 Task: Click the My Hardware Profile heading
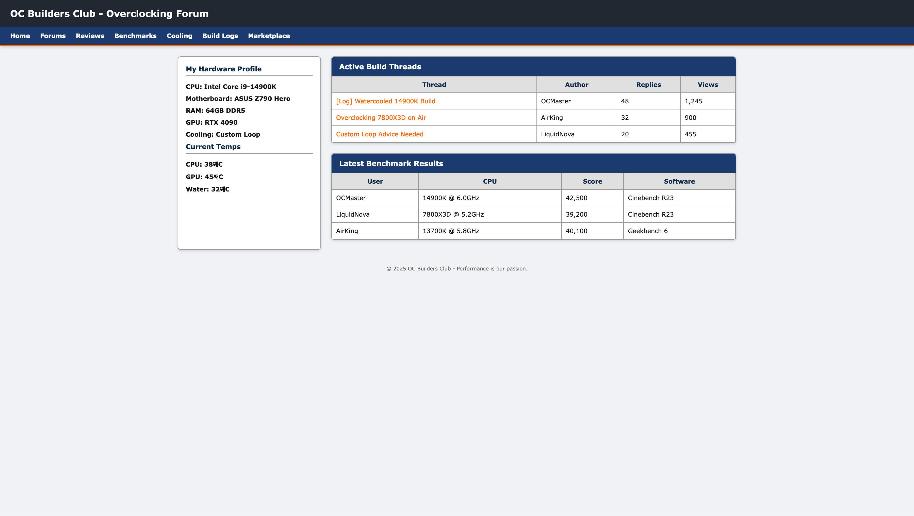[x=223, y=69]
